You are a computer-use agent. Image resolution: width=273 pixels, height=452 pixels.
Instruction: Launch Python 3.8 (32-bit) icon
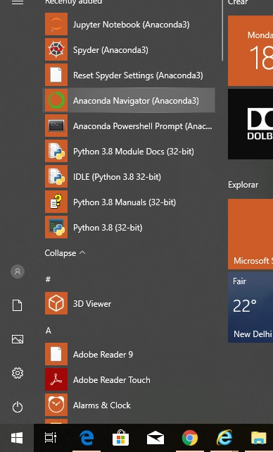point(56,227)
